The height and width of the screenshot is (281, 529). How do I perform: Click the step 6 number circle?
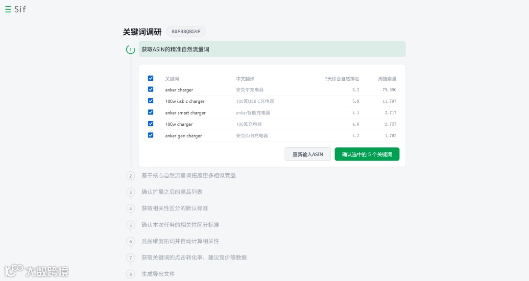tap(131, 241)
